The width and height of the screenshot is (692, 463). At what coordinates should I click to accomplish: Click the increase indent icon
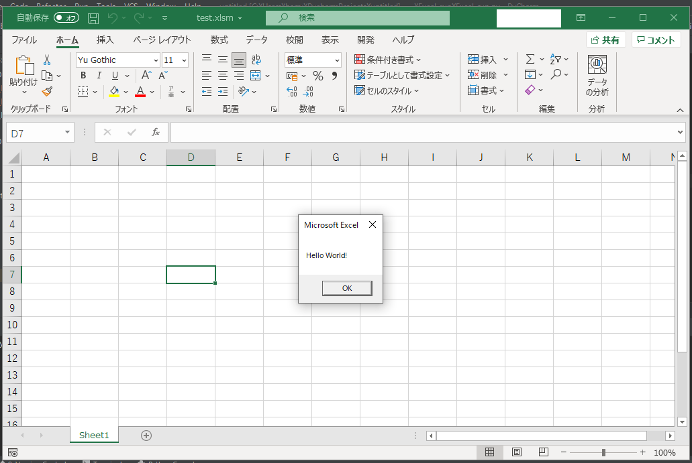point(223,92)
